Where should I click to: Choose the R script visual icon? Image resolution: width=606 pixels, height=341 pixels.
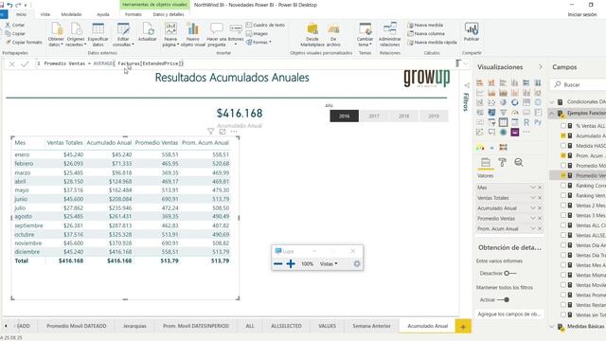click(526, 122)
